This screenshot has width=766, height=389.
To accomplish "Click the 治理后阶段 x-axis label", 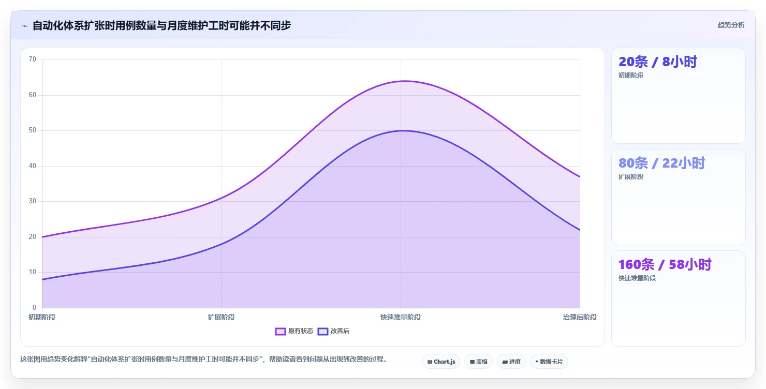I will tap(580, 317).
